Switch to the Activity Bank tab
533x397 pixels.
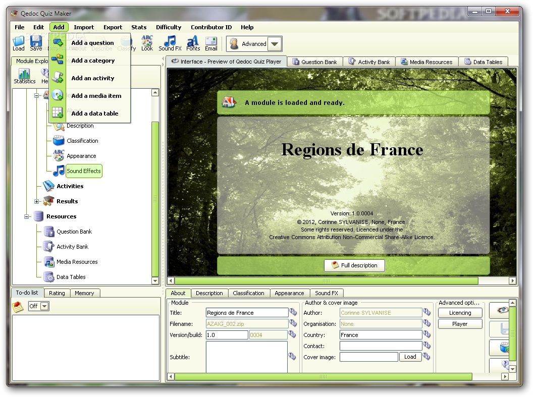(x=369, y=62)
